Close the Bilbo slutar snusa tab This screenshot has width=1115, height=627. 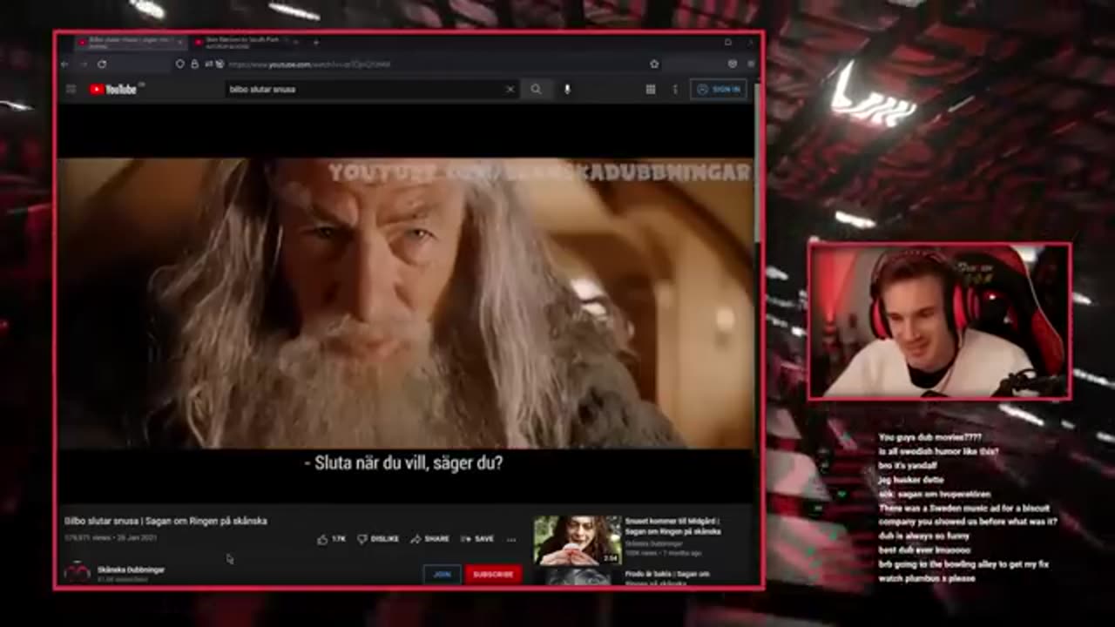coord(180,42)
